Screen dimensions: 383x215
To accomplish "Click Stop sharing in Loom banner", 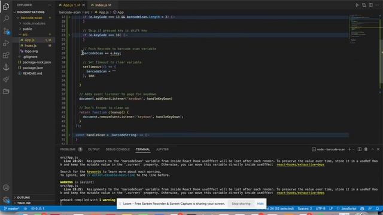I will pyautogui.click(x=241, y=204).
